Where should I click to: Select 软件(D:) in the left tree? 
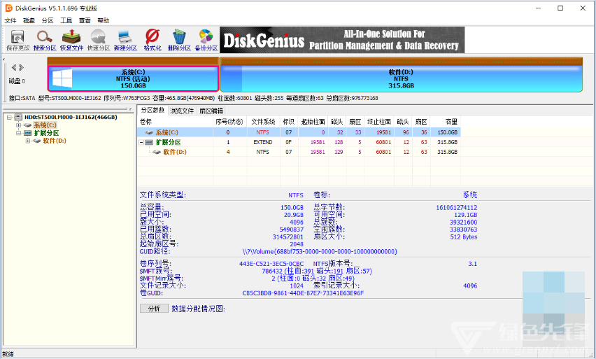point(55,141)
